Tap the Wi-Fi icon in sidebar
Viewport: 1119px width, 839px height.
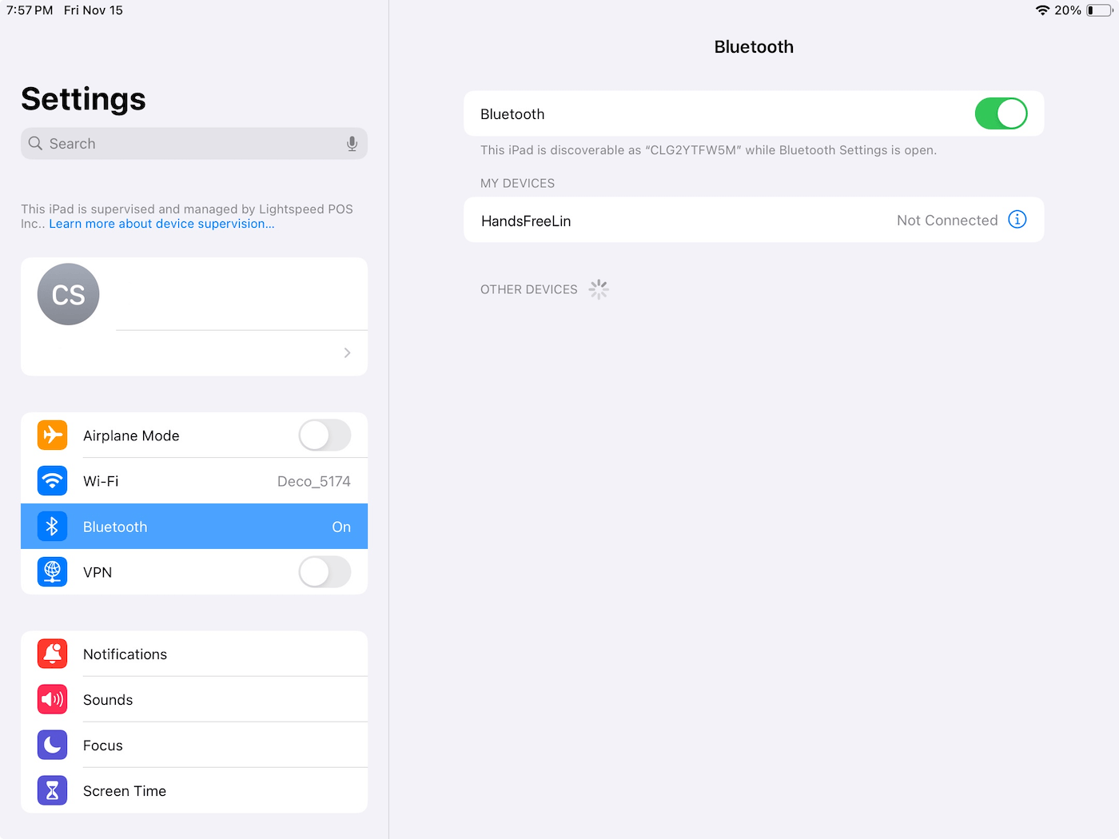pos(52,481)
